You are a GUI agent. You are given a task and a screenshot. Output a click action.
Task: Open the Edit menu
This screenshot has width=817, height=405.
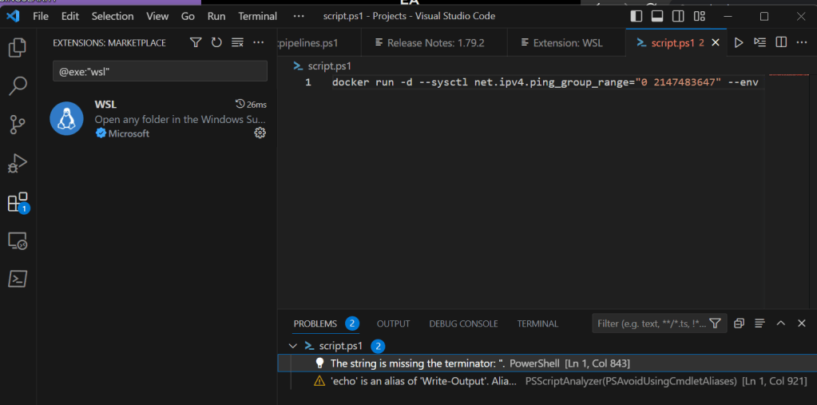(x=69, y=16)
